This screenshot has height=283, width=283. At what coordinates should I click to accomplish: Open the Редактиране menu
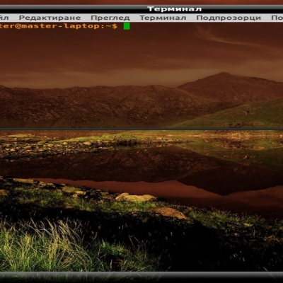coord(50,18)
